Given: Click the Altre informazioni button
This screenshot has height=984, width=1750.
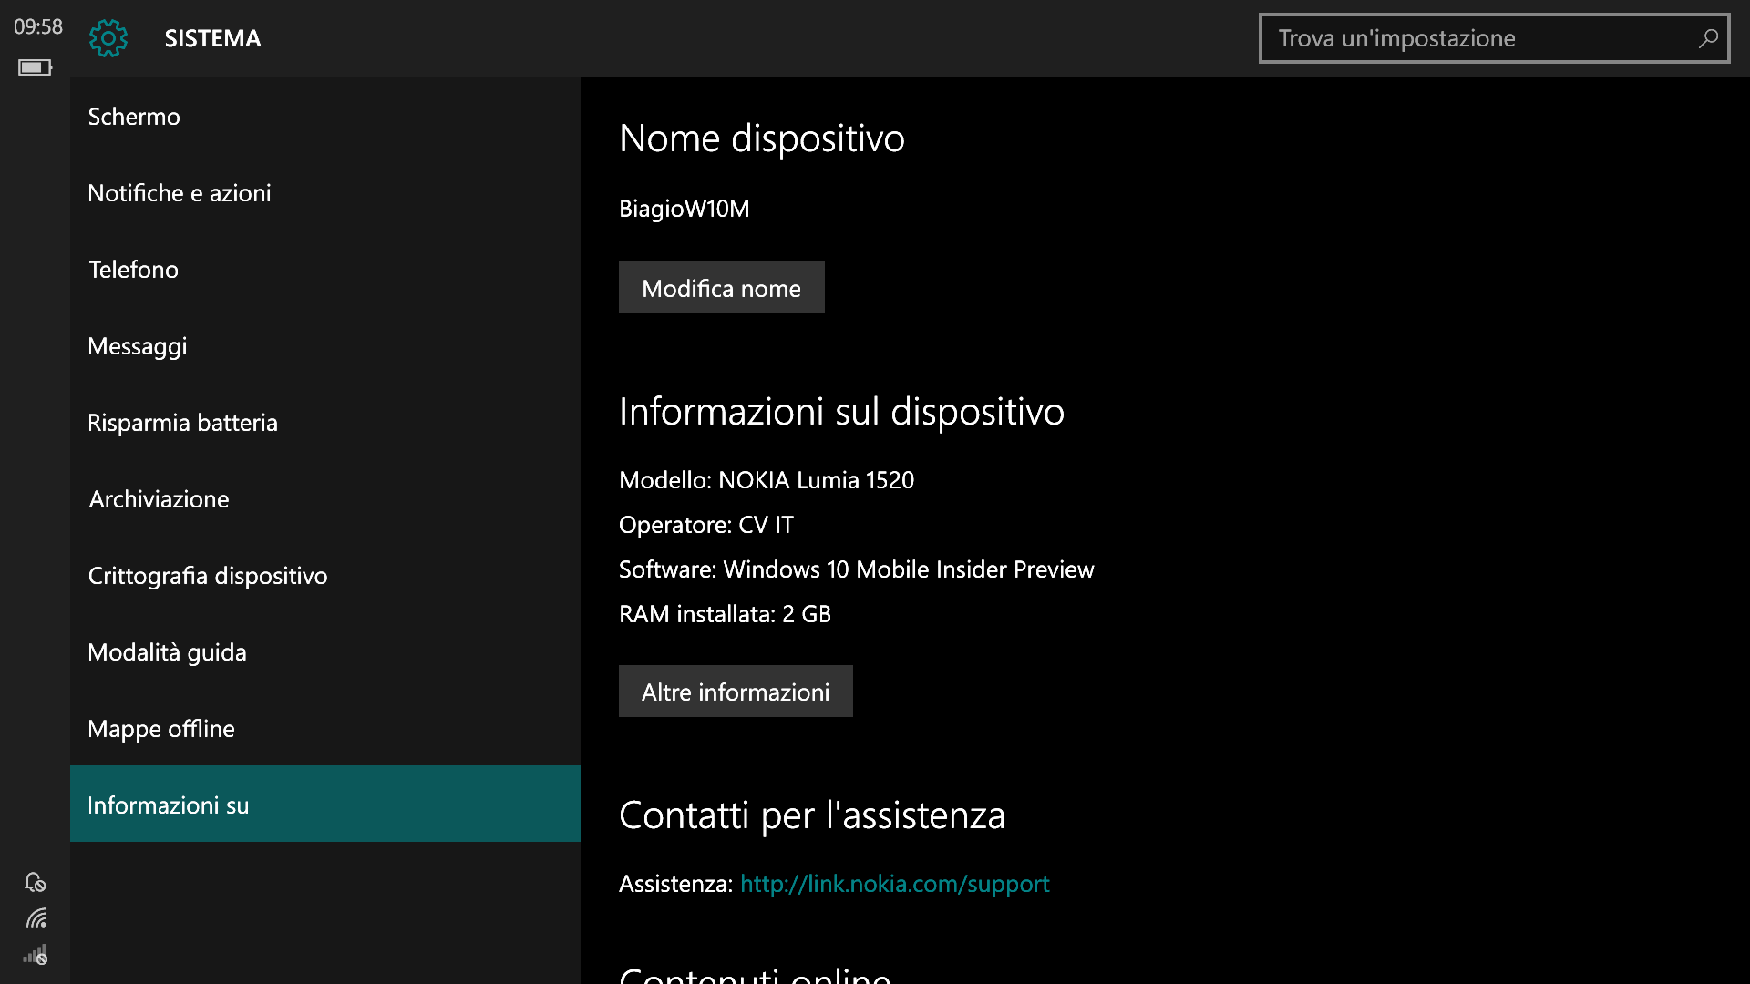Looking at the screenshot, I should point(736,692).
